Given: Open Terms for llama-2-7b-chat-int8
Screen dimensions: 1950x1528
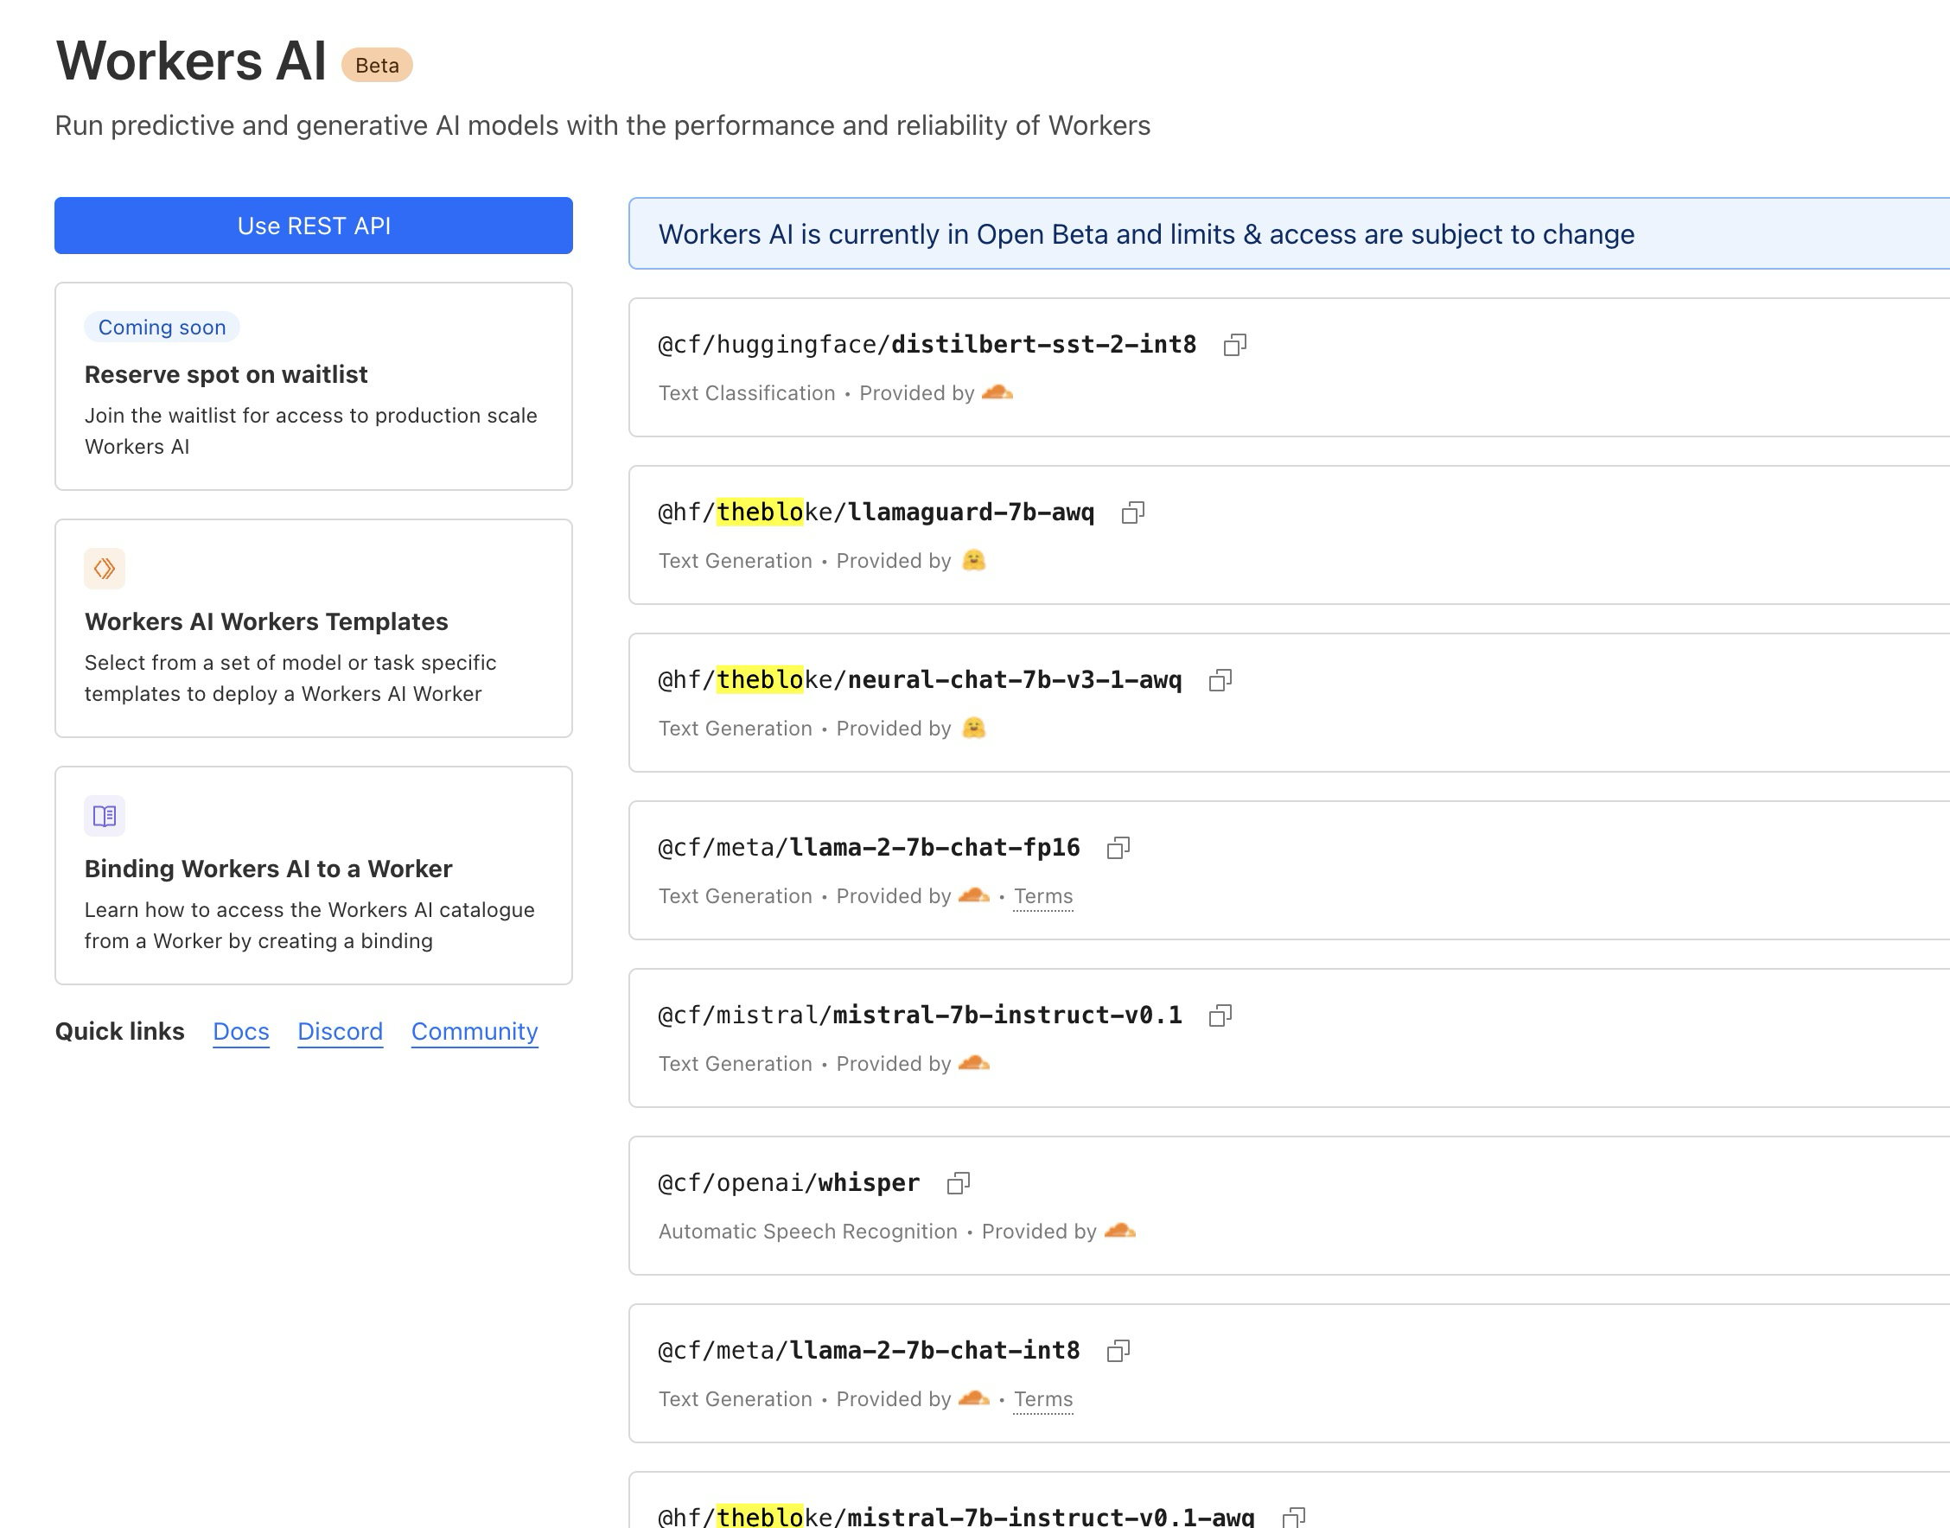Looking at the screenshot, I should (x=1043, y=1398).
